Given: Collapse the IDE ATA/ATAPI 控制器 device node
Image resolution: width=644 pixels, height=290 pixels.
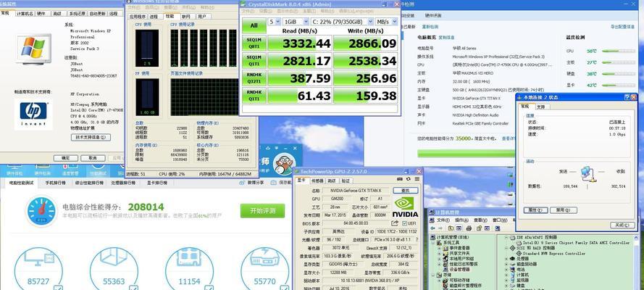Looking at the screenshot, I should click(x=506, y=237).
